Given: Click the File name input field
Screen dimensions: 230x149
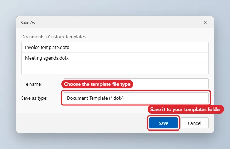Looking at the screenshot, I should [136, 84].
